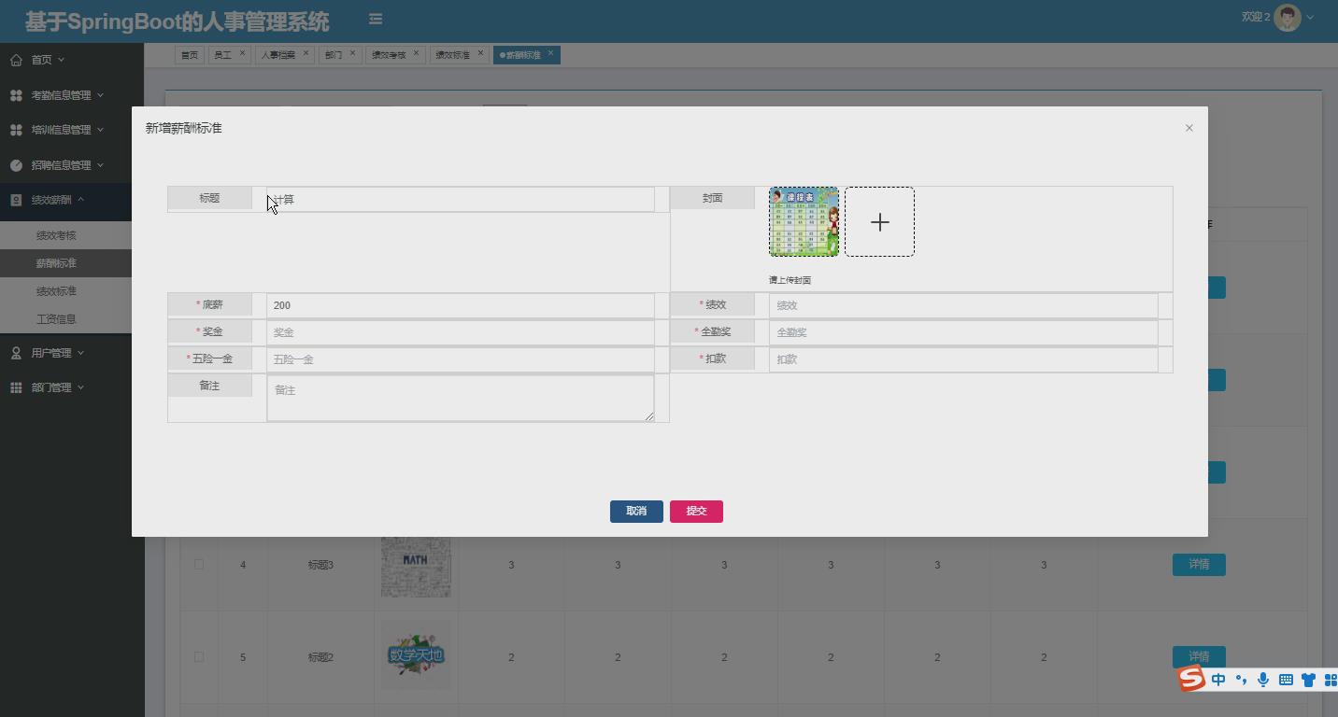Click the 标题 input field
The image size is (1338, 717).
461,199
